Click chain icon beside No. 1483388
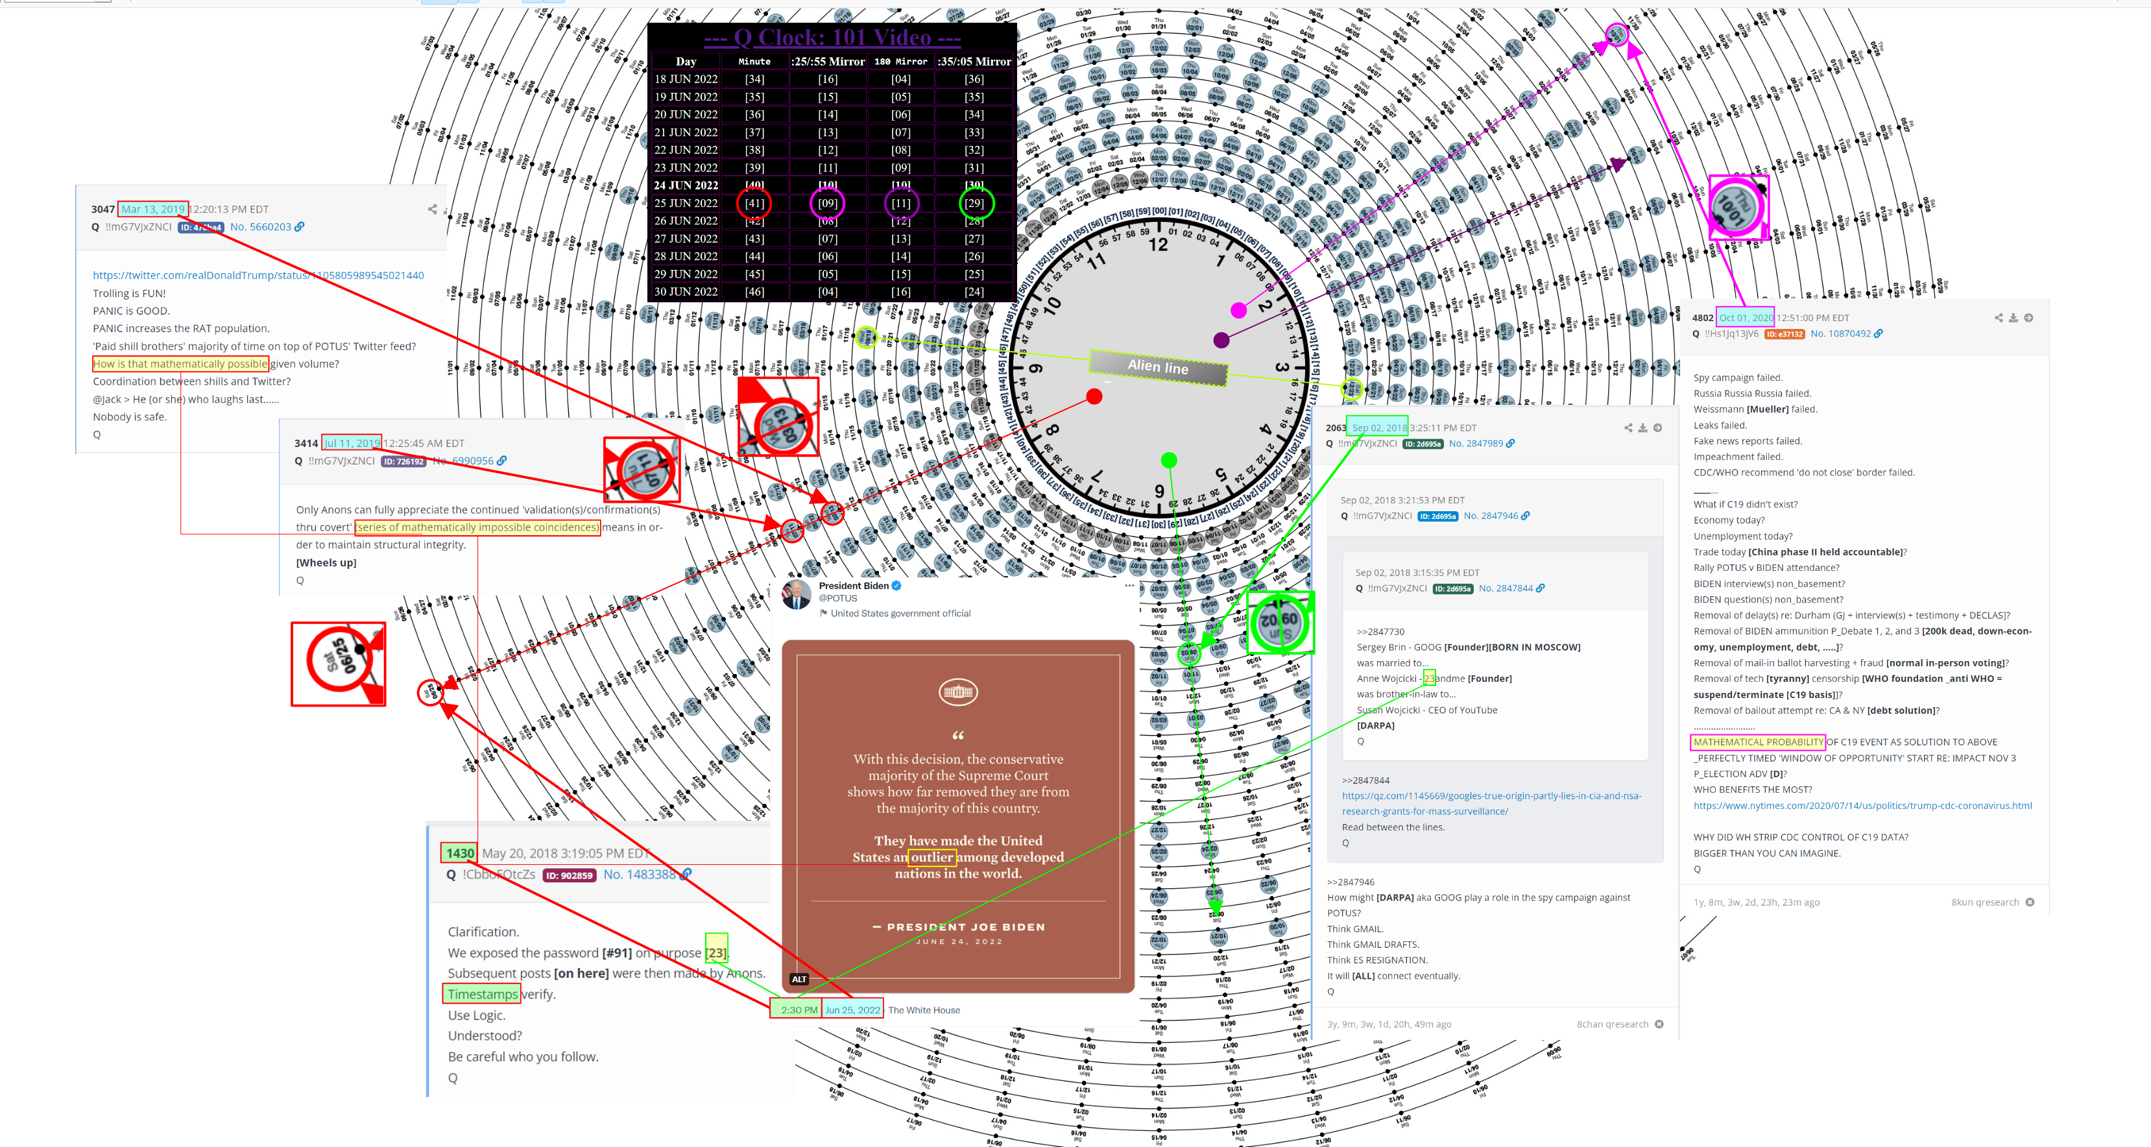The width and height of the screenshot is (2151, 1147). coord(686,875)
